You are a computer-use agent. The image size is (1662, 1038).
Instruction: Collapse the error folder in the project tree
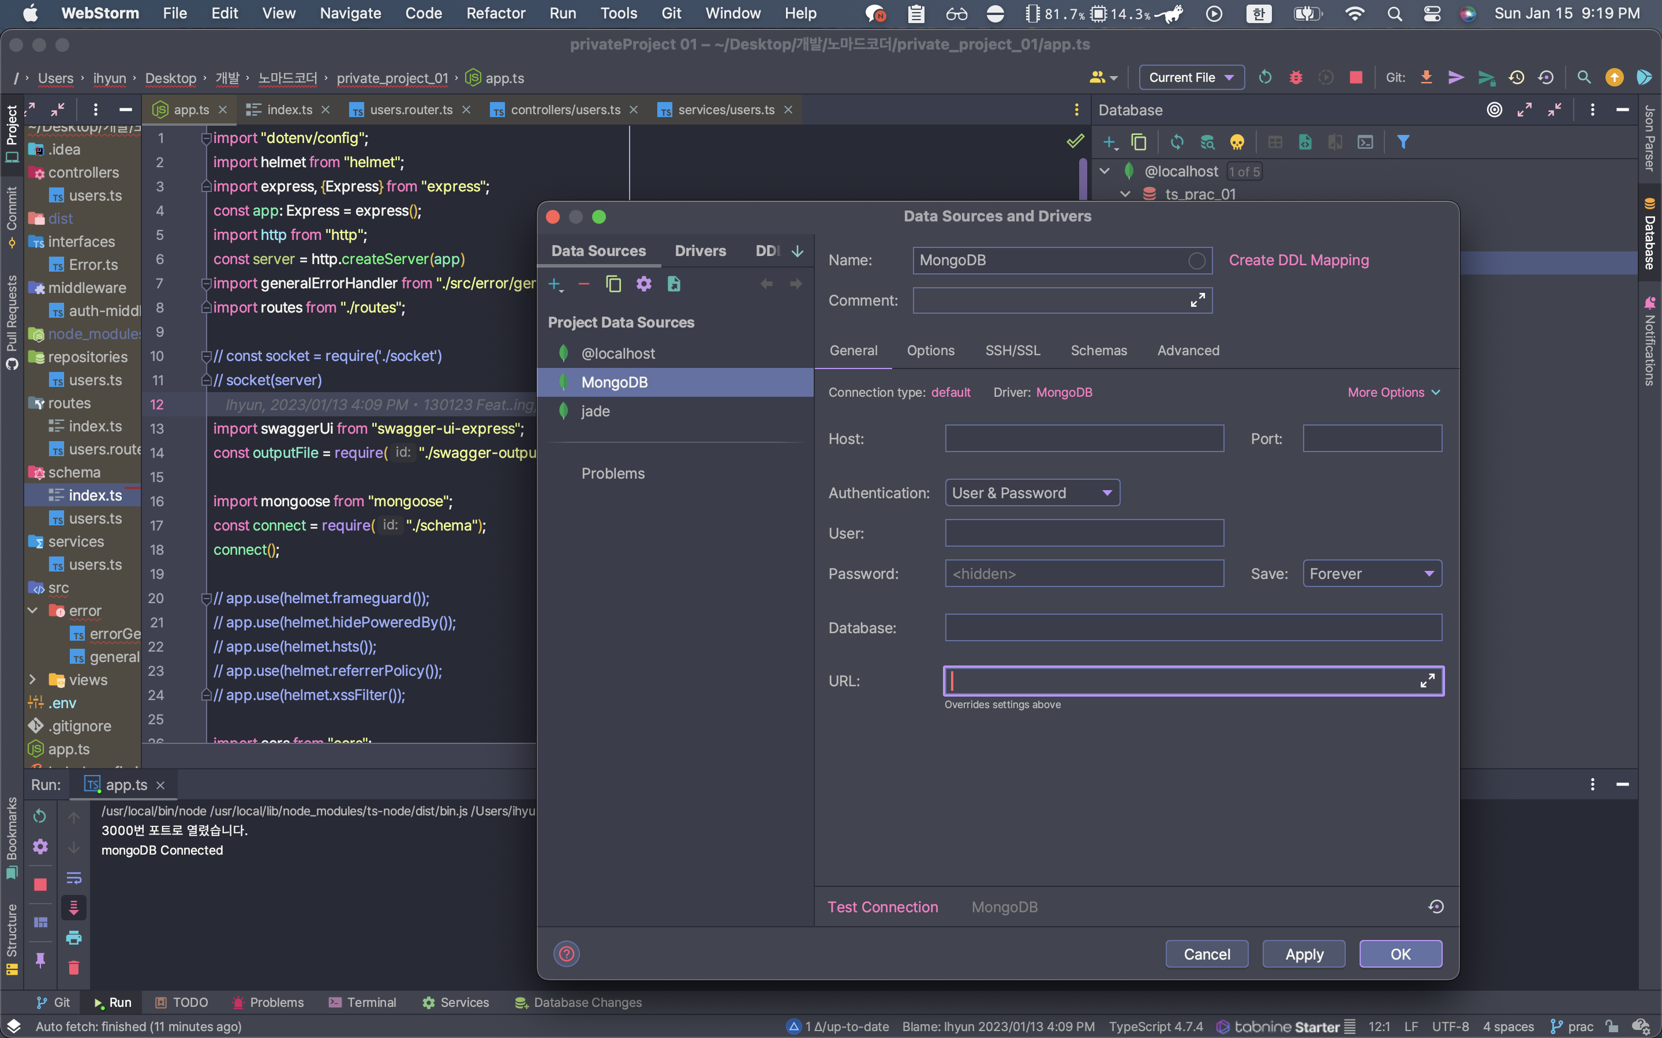click(32, 610)
